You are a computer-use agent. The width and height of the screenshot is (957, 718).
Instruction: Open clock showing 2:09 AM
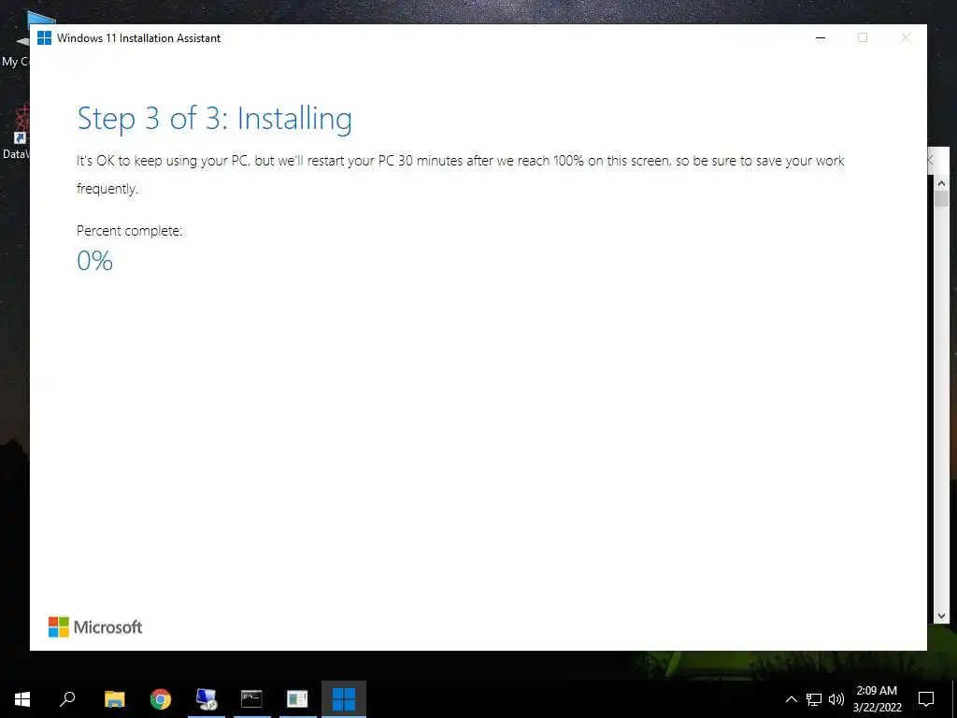click(x=877, y=698)
